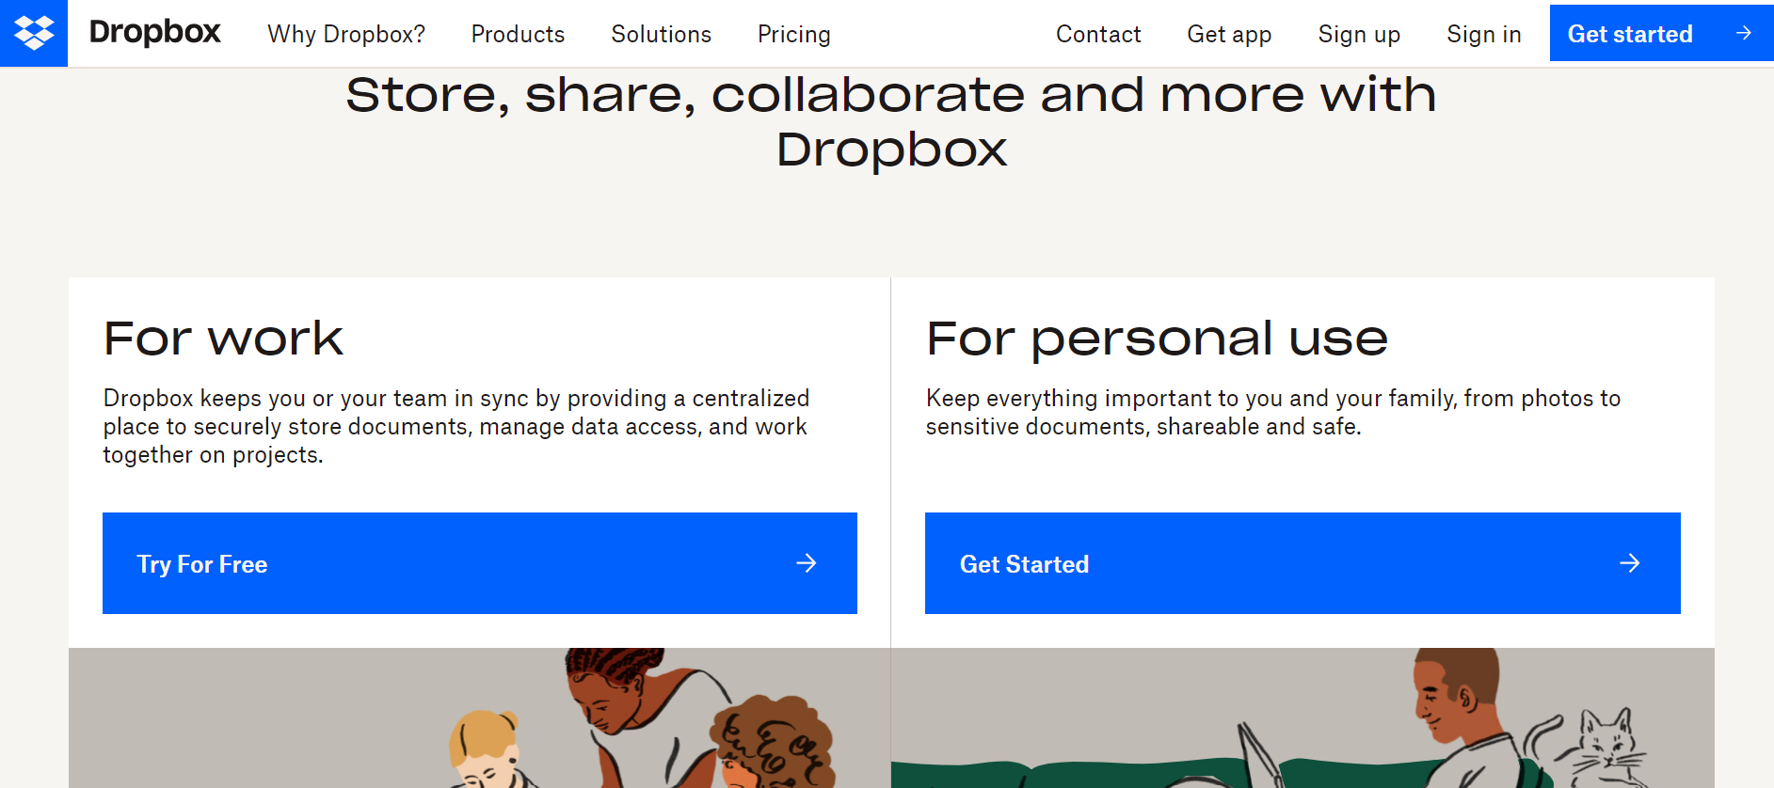Click the Dropbox box logo icon
Screen dimensions: 1774x788
(x=34, y=33)
